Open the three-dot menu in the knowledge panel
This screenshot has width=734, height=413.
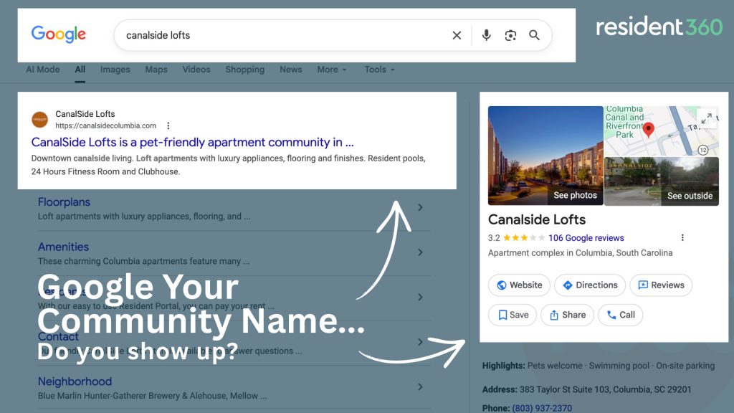point(682,237)
